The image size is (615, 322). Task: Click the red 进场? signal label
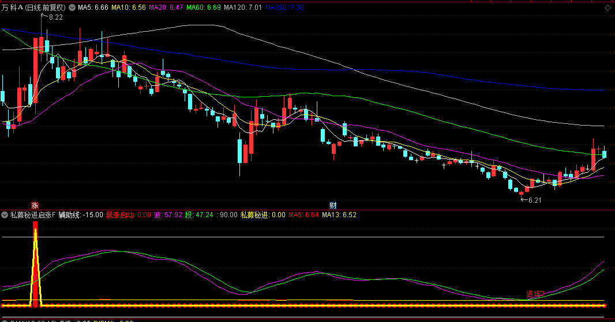click(x=536, y=293)
